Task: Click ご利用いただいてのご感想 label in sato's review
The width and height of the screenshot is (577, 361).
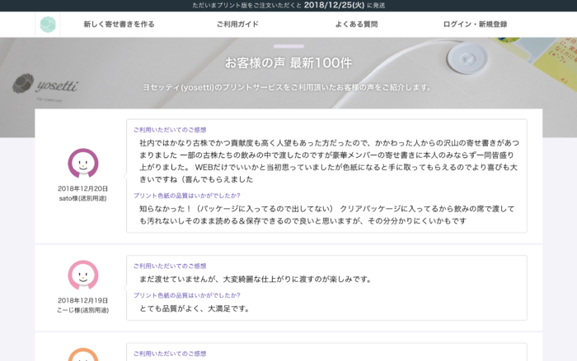Action: [x=170, y=130]
